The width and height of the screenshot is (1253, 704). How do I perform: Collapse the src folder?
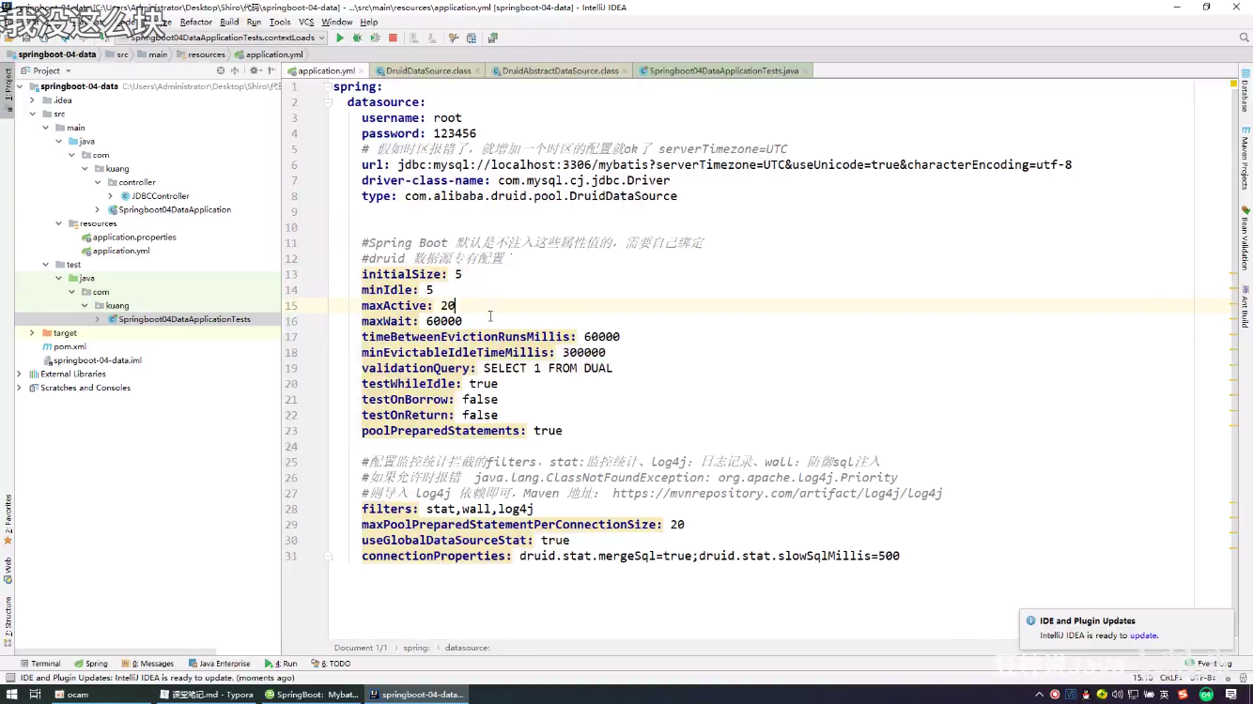33,114
